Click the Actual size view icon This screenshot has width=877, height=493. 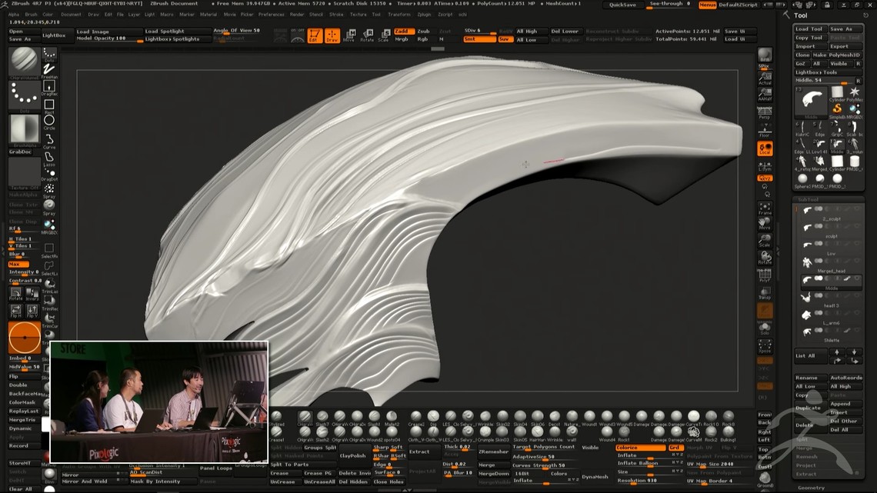[x=765, y=78]
